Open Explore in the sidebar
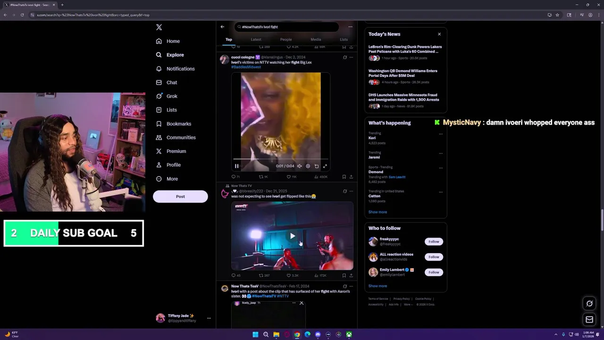Screen dimensions: 604x340 (170, 55)
